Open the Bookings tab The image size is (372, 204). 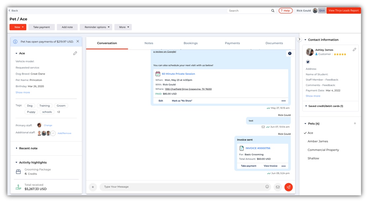(x=190, y=43)
